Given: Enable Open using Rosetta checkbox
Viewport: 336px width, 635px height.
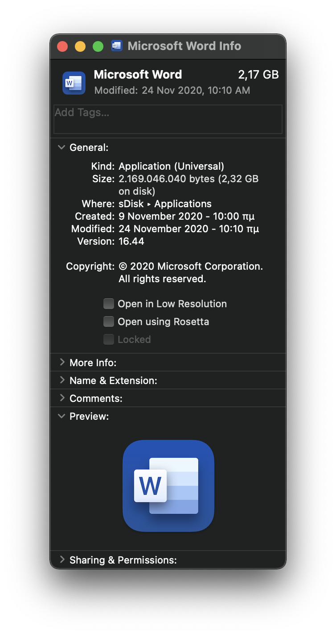Looking at the screenshot, I should 109,322.
